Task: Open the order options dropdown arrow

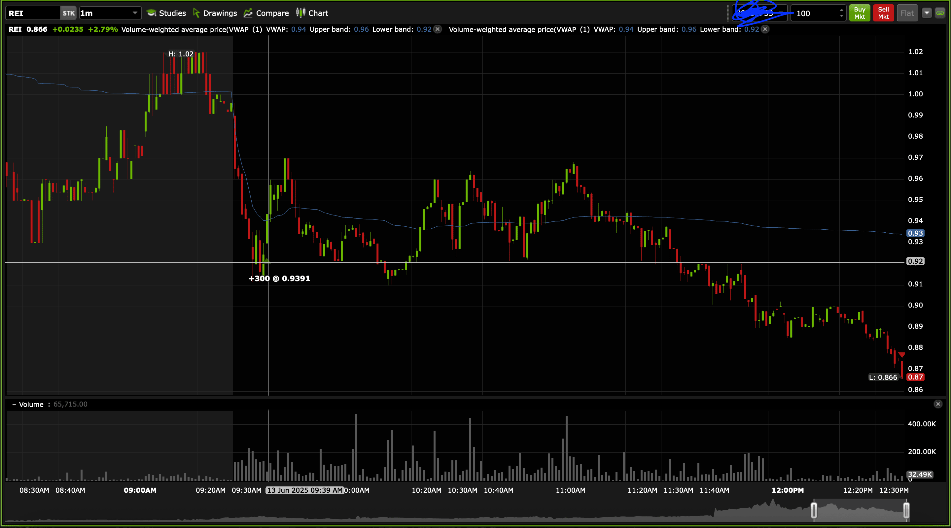Action: pos(927,13)
